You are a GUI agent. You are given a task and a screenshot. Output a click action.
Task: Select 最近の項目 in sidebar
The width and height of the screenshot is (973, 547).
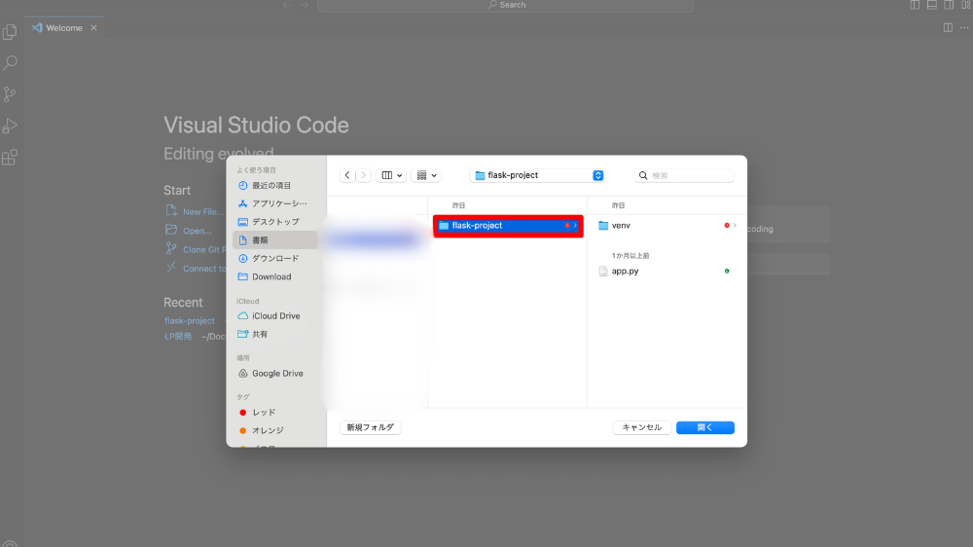275,186
